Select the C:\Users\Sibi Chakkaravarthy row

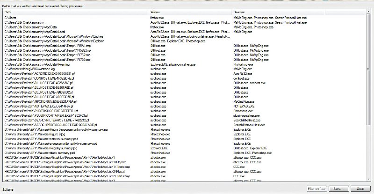[x=184, y=22]
